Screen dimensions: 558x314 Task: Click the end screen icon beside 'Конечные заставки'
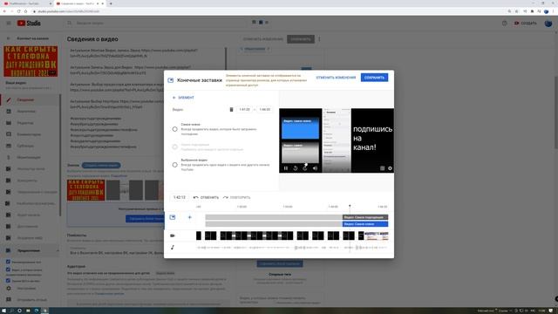[x=171, y=80]
